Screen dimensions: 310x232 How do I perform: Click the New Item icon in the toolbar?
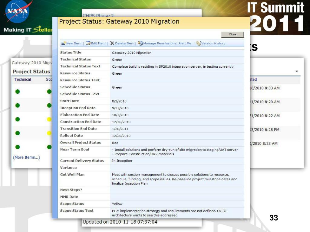(x=64, y=43)
